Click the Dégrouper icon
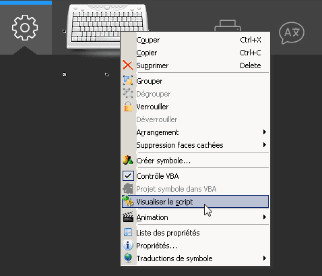 pos(128,94)
